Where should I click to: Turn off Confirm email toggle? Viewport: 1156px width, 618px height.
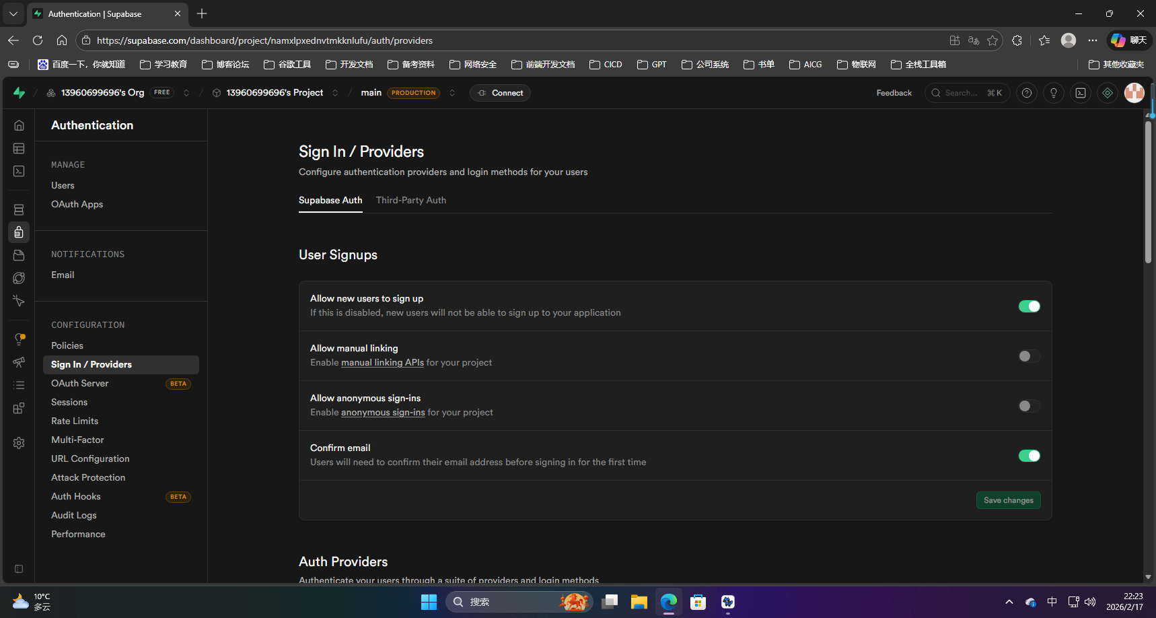click(x=1029, y=456)
